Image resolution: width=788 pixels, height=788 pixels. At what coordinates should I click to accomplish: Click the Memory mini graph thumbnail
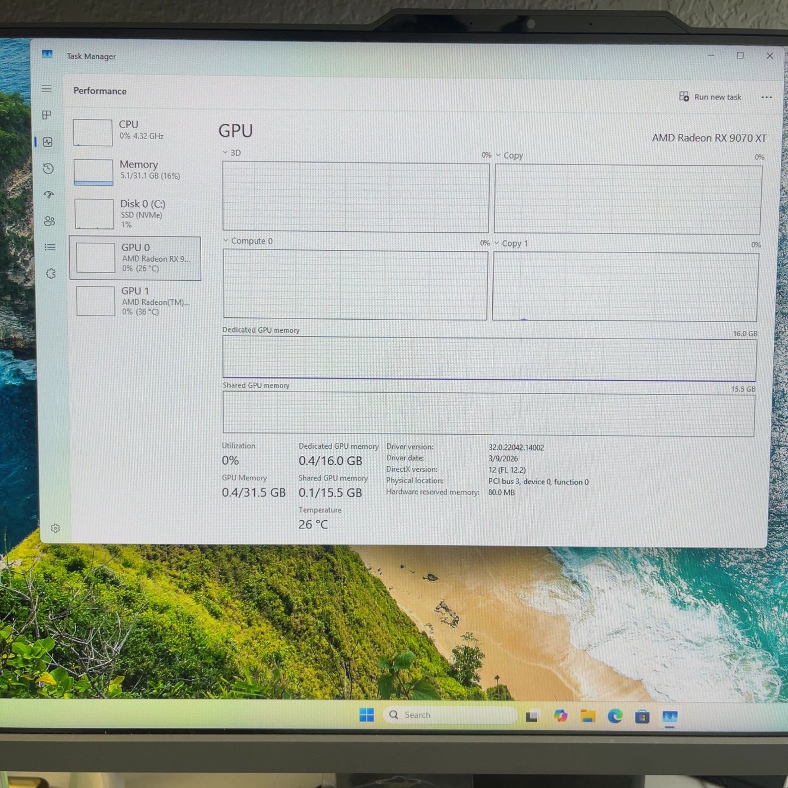(93, 172)
